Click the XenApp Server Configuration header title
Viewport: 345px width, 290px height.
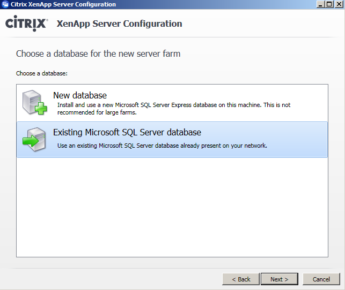point(119,24)
